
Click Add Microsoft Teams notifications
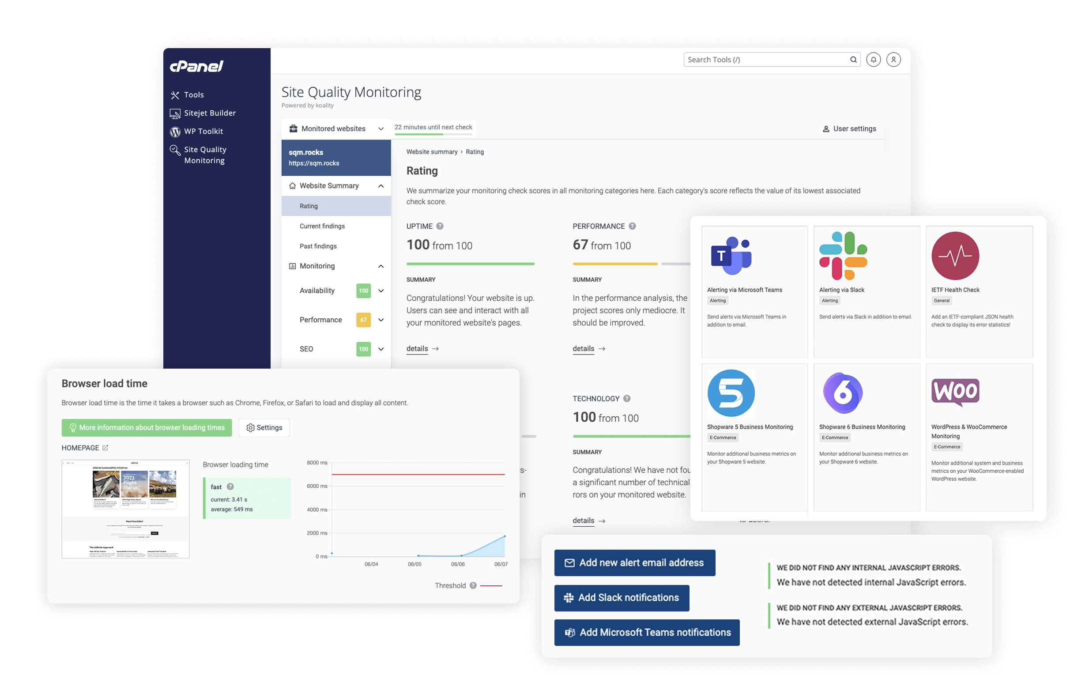647,632
